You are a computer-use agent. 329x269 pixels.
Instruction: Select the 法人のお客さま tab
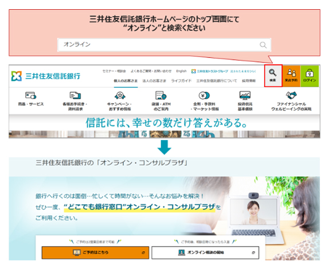[x=154, y=81]
